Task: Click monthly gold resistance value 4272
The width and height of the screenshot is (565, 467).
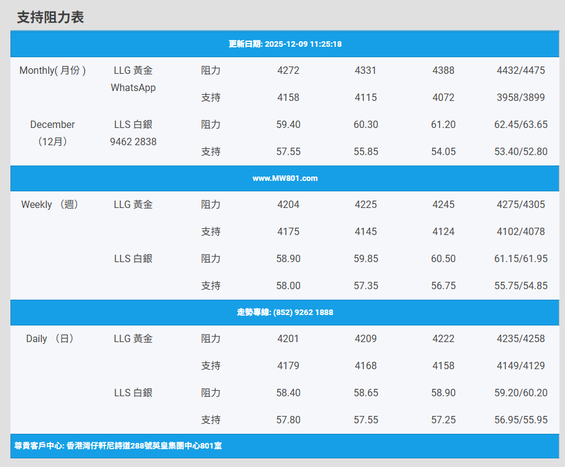Action: point(288,71)
